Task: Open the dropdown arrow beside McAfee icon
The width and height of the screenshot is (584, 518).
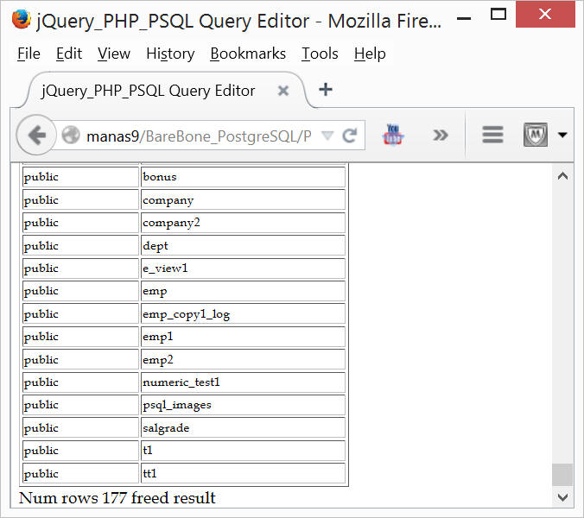Action: (562, 135)
